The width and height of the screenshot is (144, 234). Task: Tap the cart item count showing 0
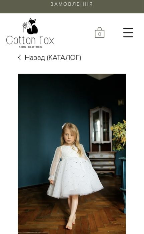pyautogui.click(x=100, y=34)
